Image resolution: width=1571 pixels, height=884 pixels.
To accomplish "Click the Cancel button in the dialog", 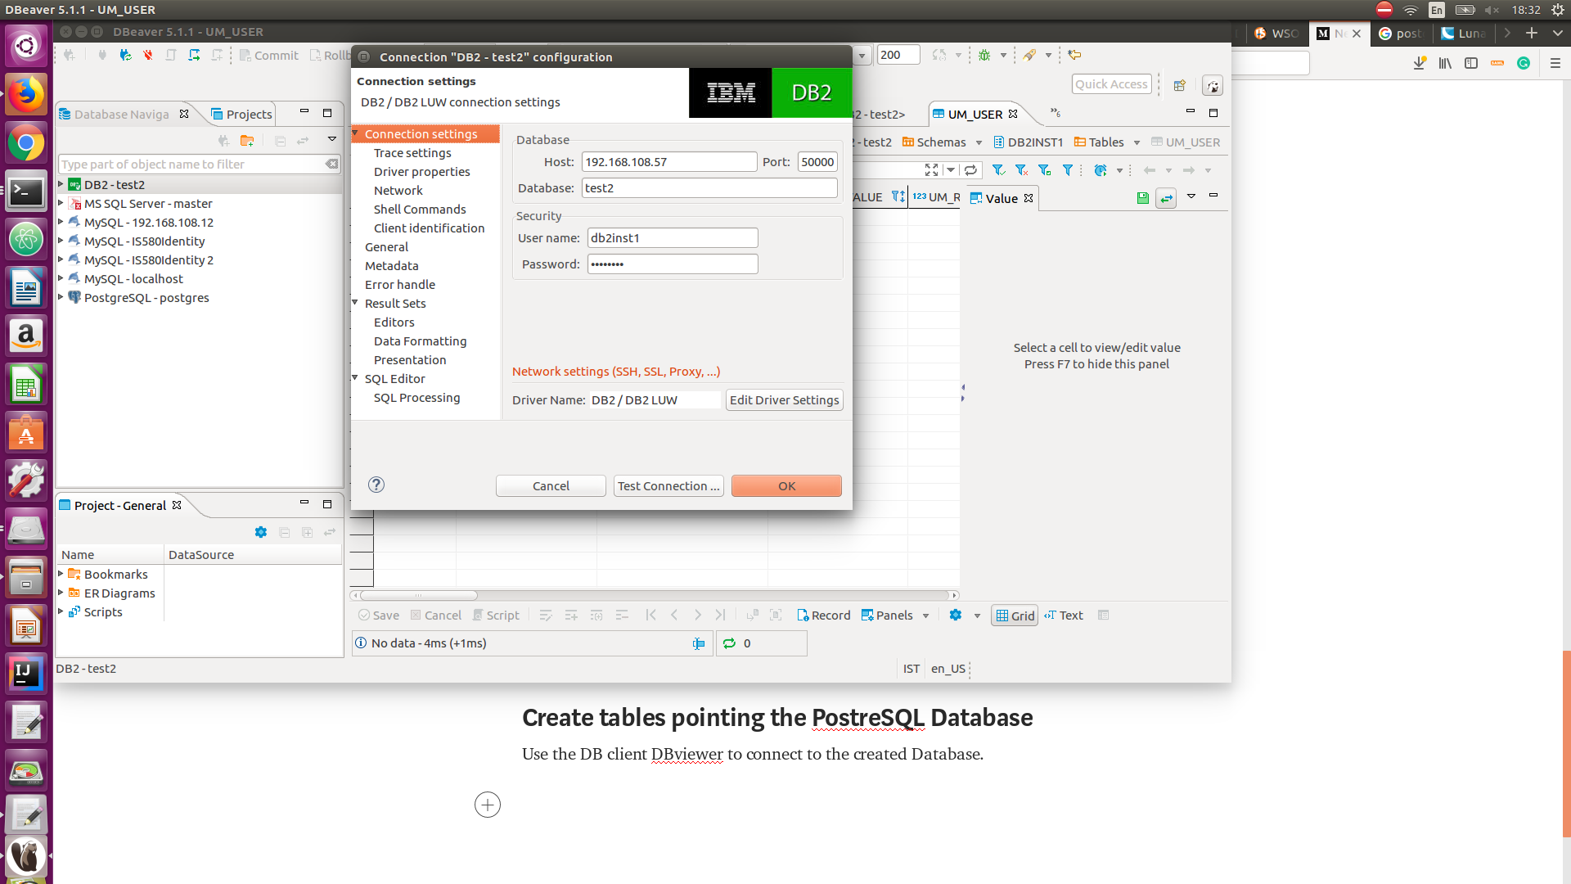I will click(x=551, y=486).
